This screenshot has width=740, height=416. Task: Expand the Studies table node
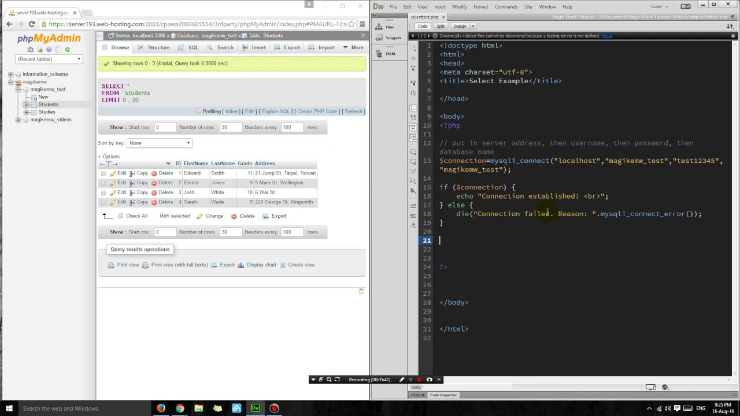click(26, 112)
